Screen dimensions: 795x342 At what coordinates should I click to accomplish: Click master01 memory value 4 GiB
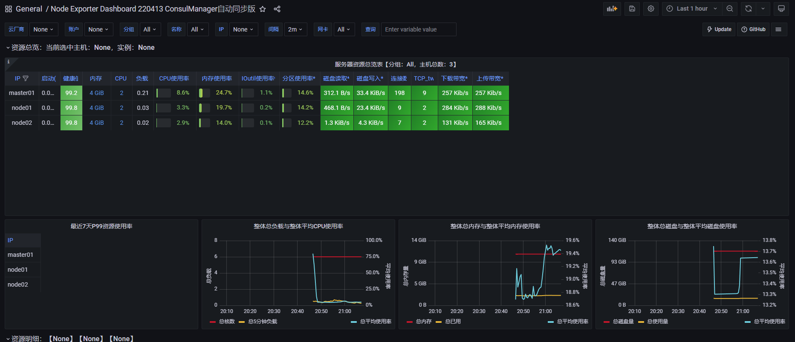point(97,93)
